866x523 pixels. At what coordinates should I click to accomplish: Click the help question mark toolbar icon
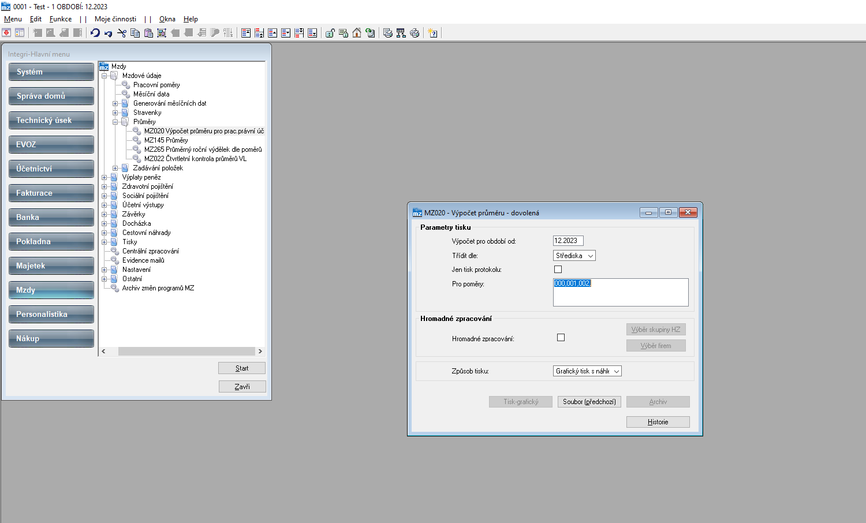point(433,33)
